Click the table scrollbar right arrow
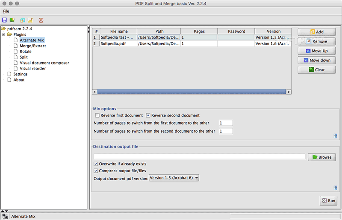Viewport: 342px width, 220px height. 289,92
